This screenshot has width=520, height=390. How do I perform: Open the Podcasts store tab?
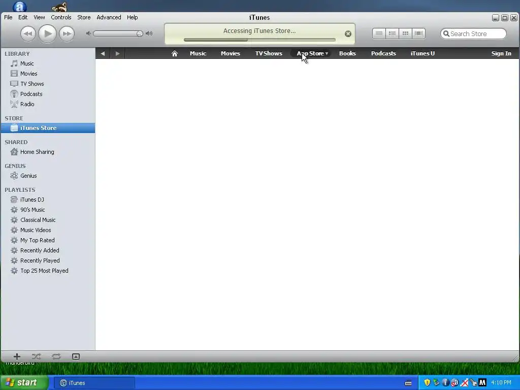[x=383, y=53]
